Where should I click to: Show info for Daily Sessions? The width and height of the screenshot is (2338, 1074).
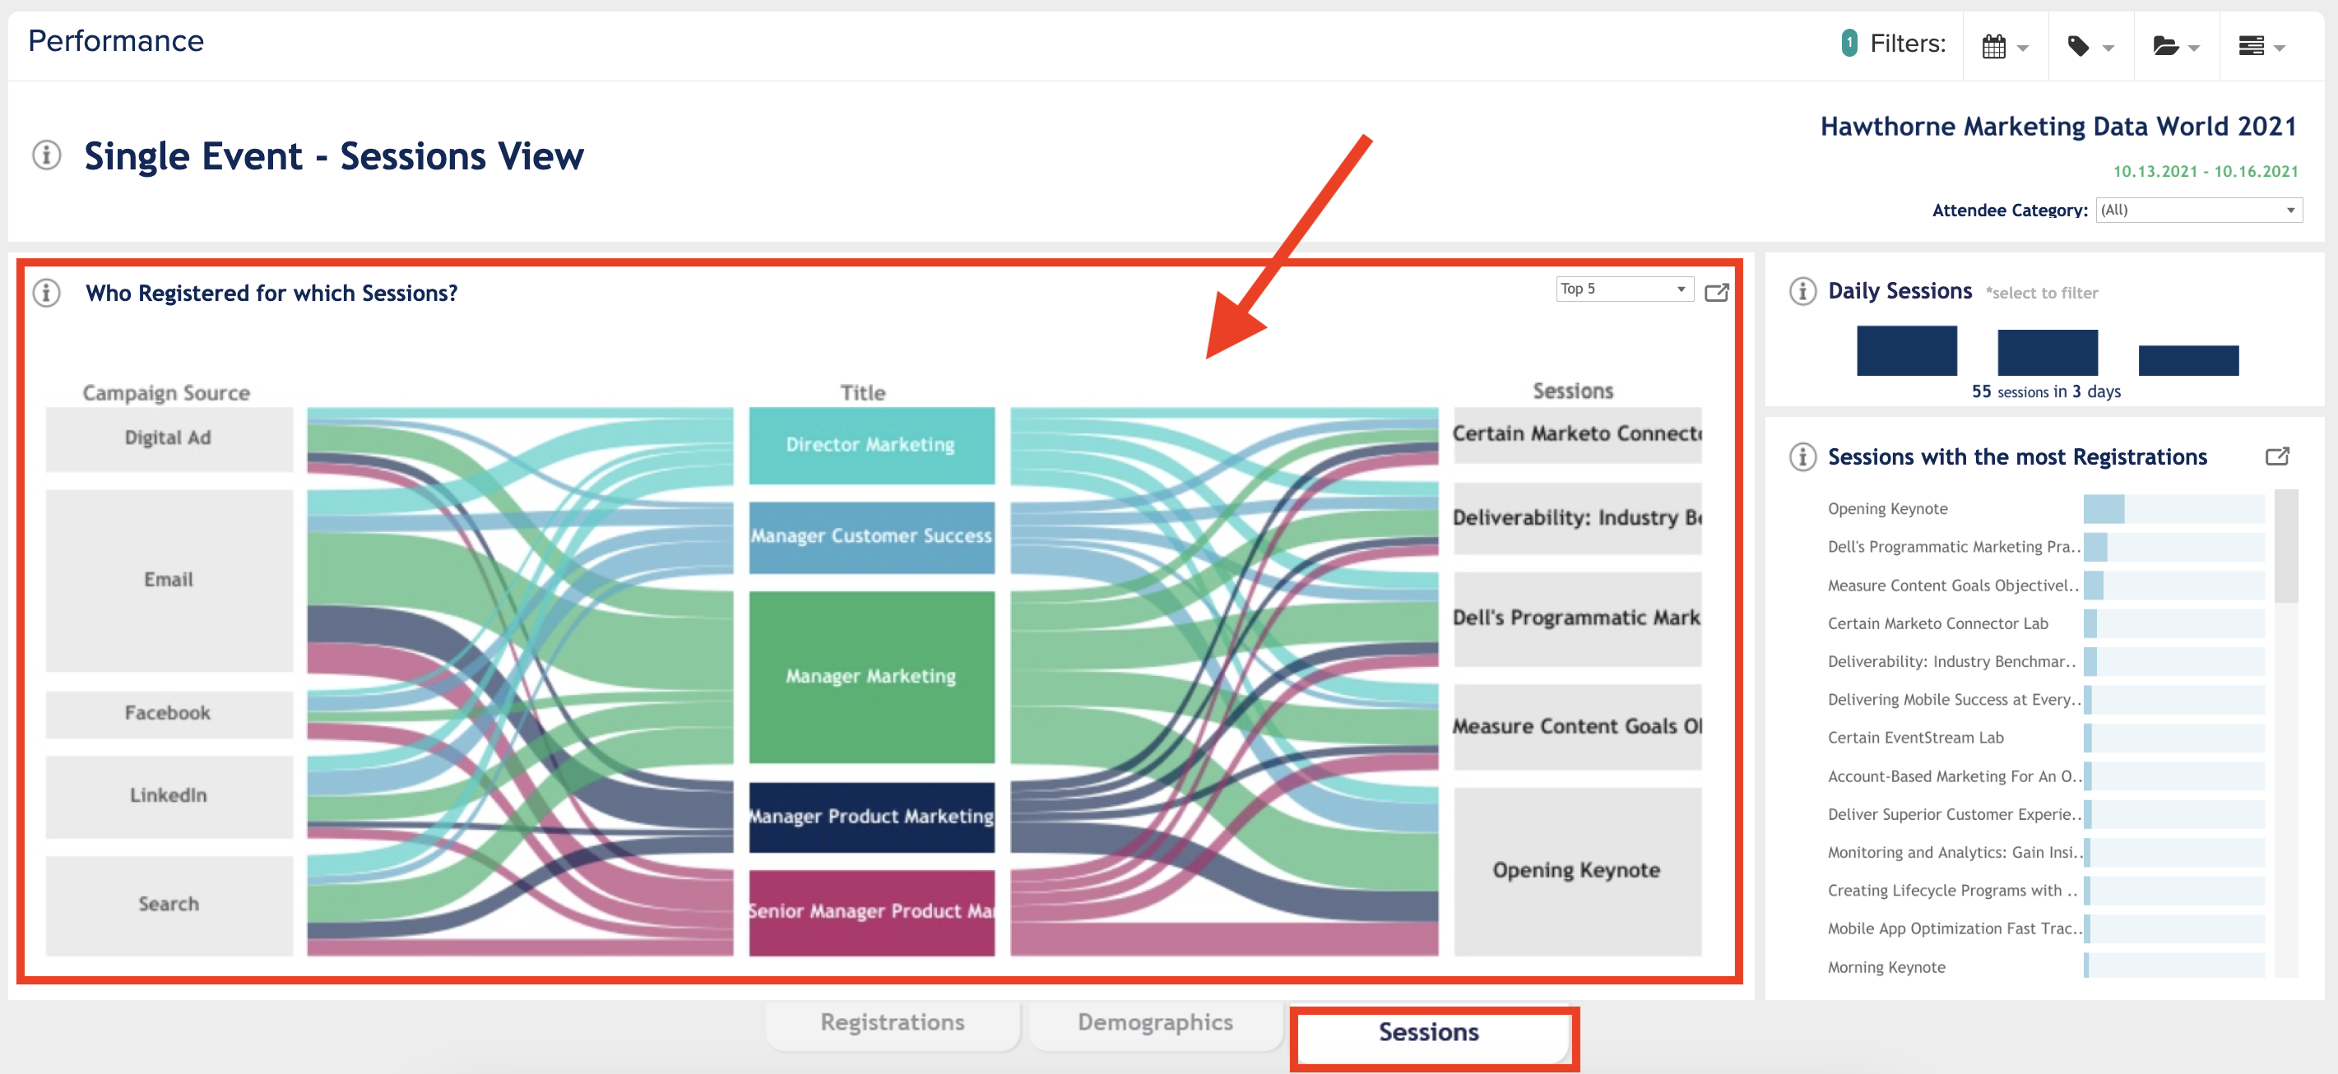[x=1802, y=291]
